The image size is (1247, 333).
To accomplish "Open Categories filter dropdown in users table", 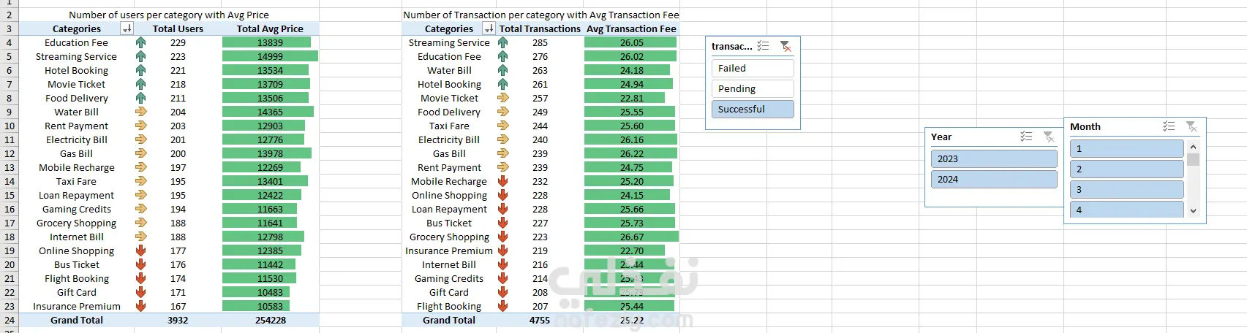I will tap(127, 28).
